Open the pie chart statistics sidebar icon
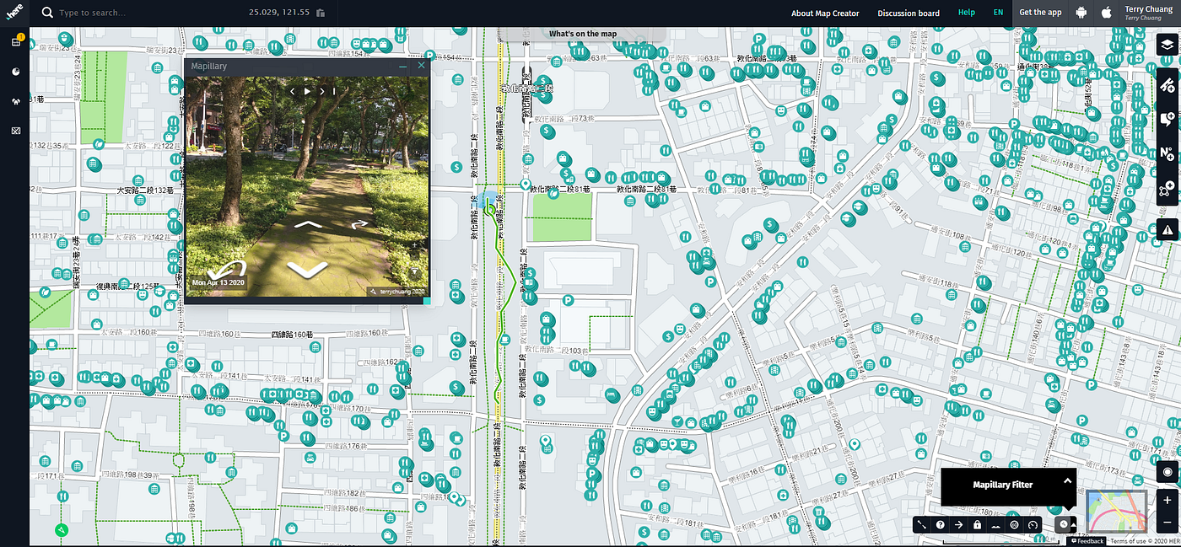Screen dimensions: 1181x547 15,72
